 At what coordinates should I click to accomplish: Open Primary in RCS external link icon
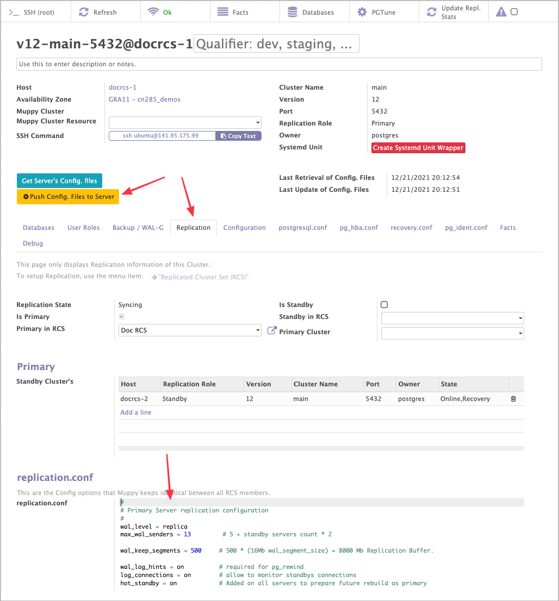(x=272, y=330)
